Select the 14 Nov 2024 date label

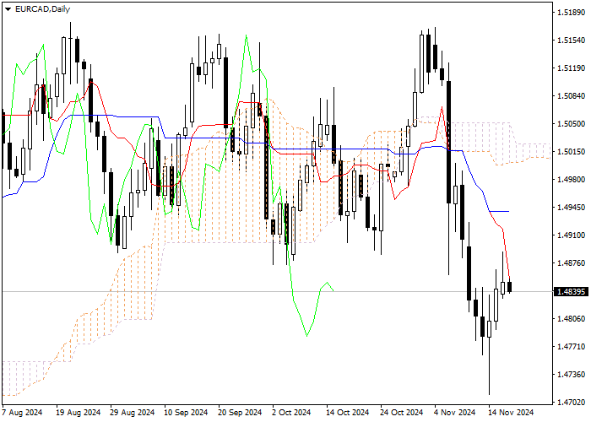tap(512, 413)
